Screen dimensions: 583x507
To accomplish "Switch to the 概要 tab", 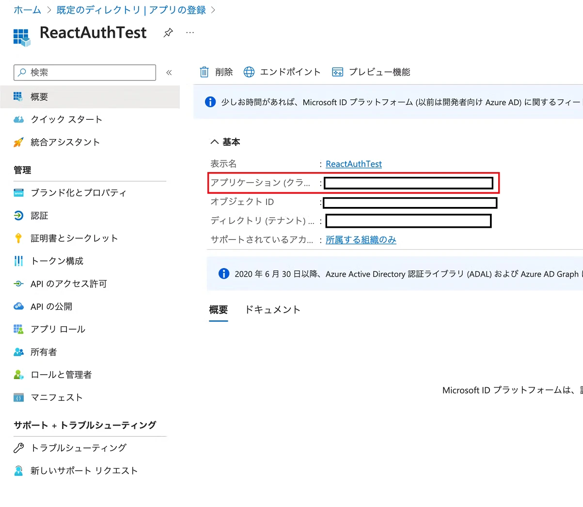I will 219,310.
